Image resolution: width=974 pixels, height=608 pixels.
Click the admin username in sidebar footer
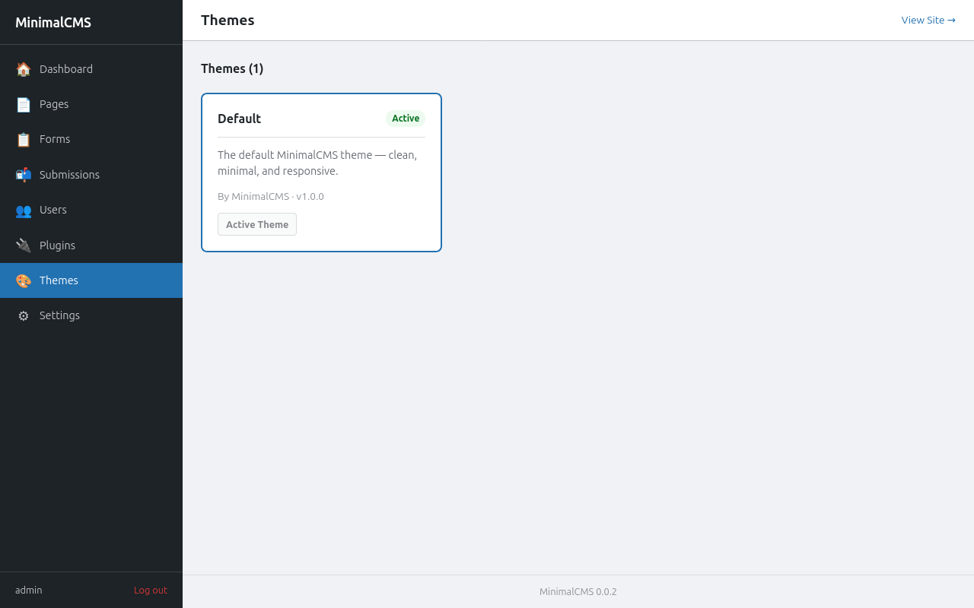pyautogui.click(x=29, y=591)
